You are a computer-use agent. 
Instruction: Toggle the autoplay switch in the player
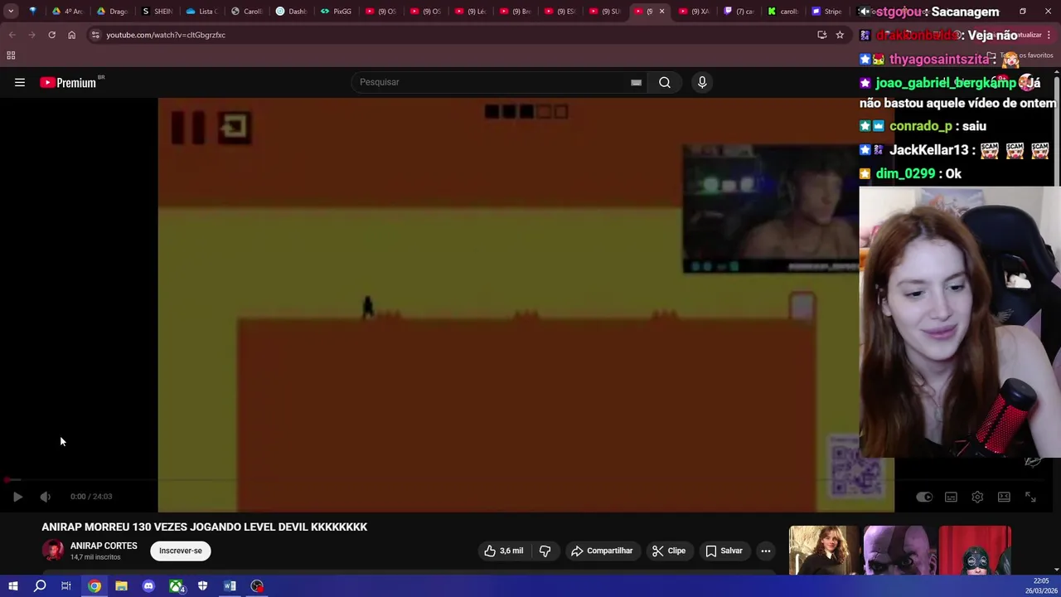click(x=924, y=497)
